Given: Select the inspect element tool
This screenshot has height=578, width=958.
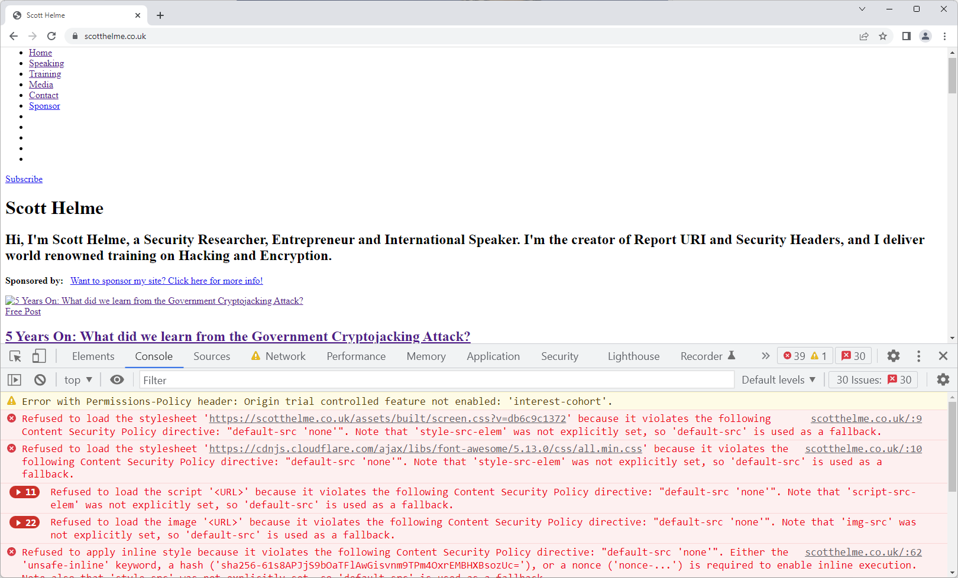Looking at the screenshot, I should click(15, 356).
